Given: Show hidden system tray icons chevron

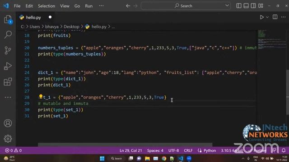Looking at the screenshot, I should [x=243, y=158].
